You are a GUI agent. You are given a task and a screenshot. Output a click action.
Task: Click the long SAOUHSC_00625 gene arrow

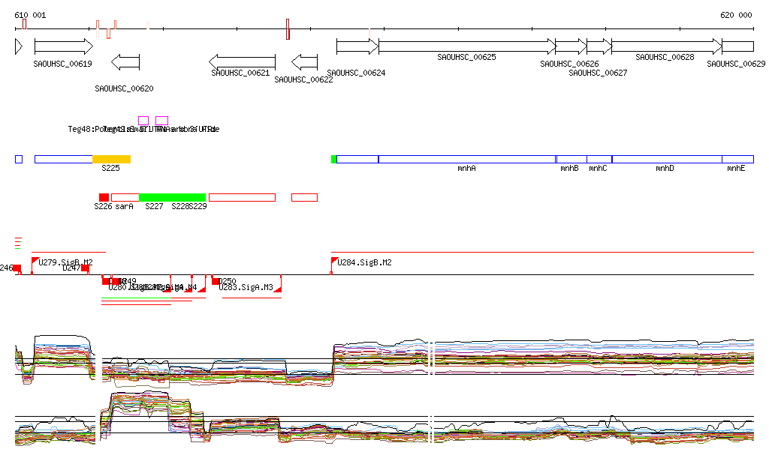467,46
